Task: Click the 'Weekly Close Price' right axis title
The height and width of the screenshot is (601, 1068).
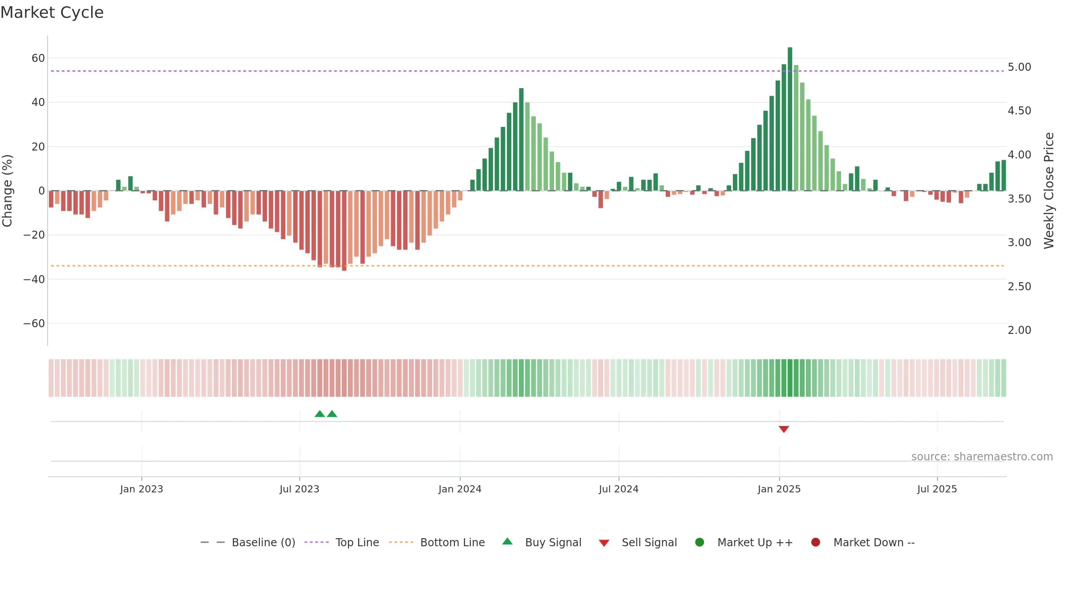Action: pos(1049,191)
